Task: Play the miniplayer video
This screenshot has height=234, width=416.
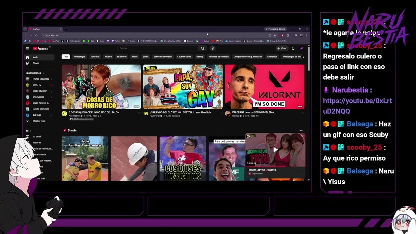Action: pyautogui.click(x=275, y=150)
